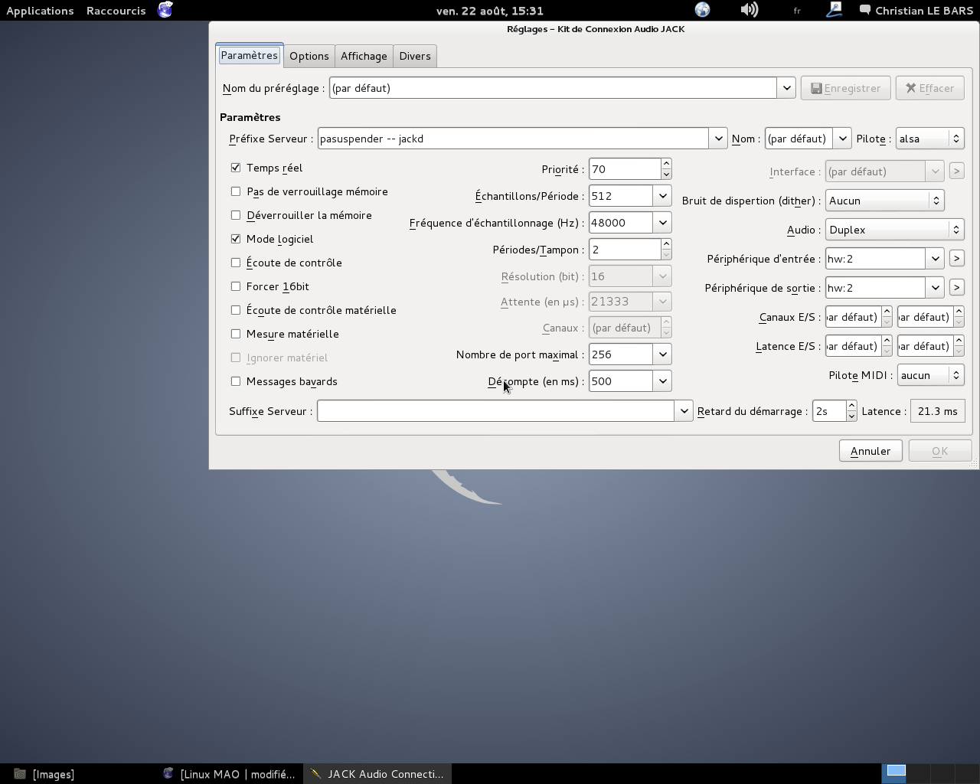Click the Latence 21.3 ms value
This screenshot has width=980, height=784.
point(937,411)
